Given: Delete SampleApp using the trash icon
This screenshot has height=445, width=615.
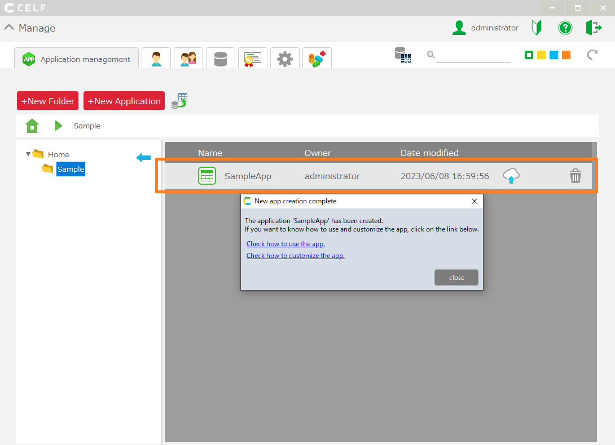Looking at the screenshot, I should pos(575,176).
